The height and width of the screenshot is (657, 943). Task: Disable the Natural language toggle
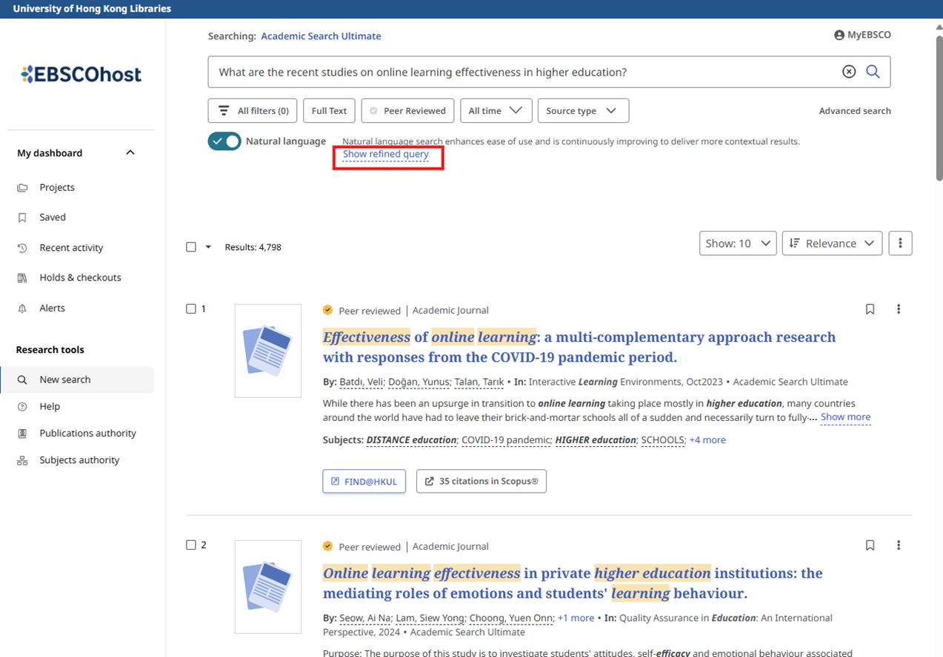(x=224, y=141)
